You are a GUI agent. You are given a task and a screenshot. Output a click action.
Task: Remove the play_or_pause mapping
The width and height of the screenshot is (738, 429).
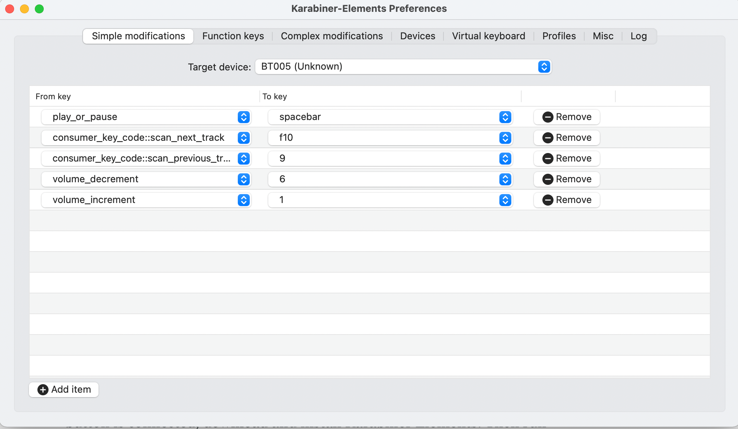[x=567, y=117]
